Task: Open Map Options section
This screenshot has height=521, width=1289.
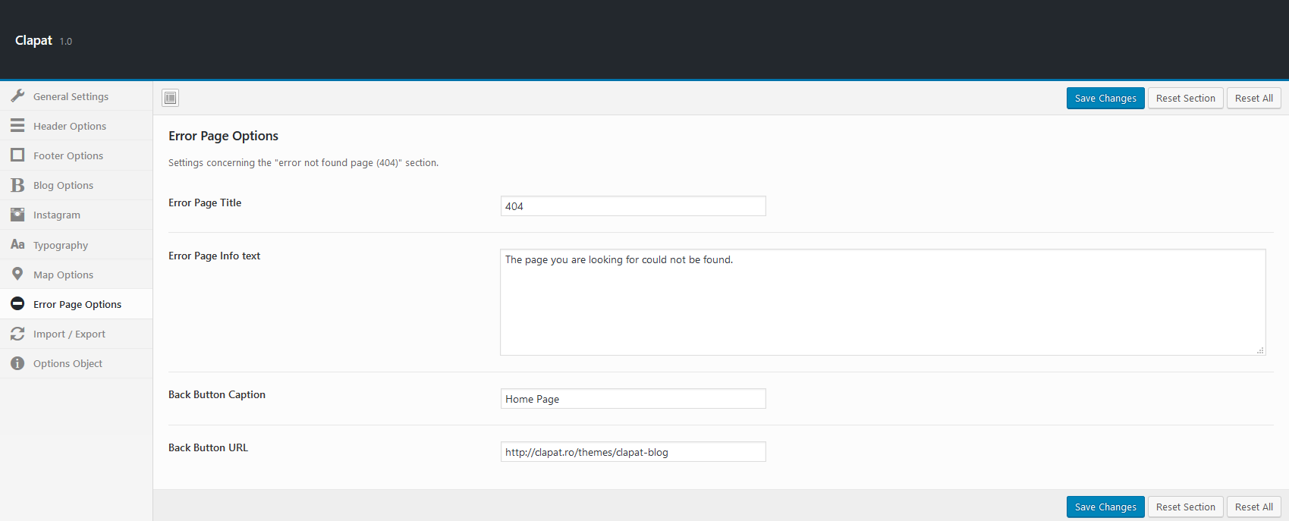Action: 76,275
